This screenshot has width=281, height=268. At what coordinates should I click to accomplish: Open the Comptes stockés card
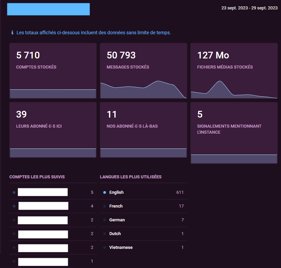(53, 71)
